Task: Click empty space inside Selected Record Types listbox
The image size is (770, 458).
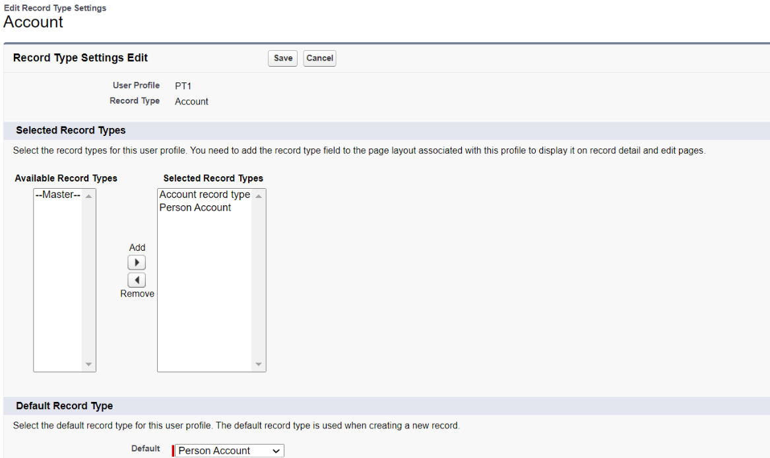Action: tap(205, 297)
